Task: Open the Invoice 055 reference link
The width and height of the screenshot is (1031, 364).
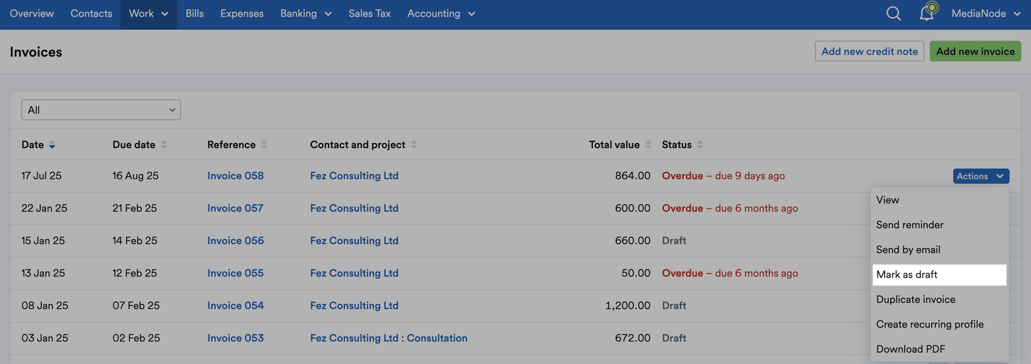Action: (x=235, y=273)
